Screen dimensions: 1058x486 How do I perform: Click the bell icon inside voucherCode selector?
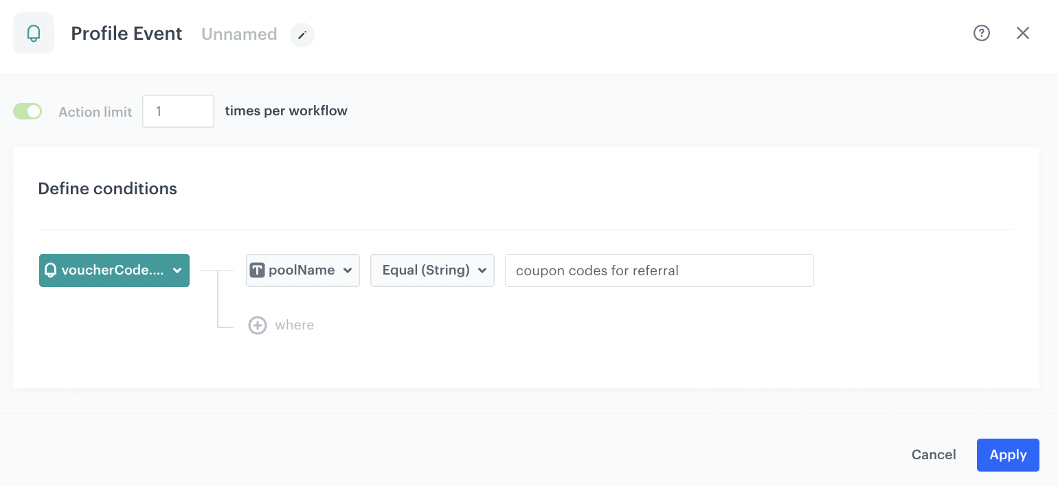(x=50, y=270)
